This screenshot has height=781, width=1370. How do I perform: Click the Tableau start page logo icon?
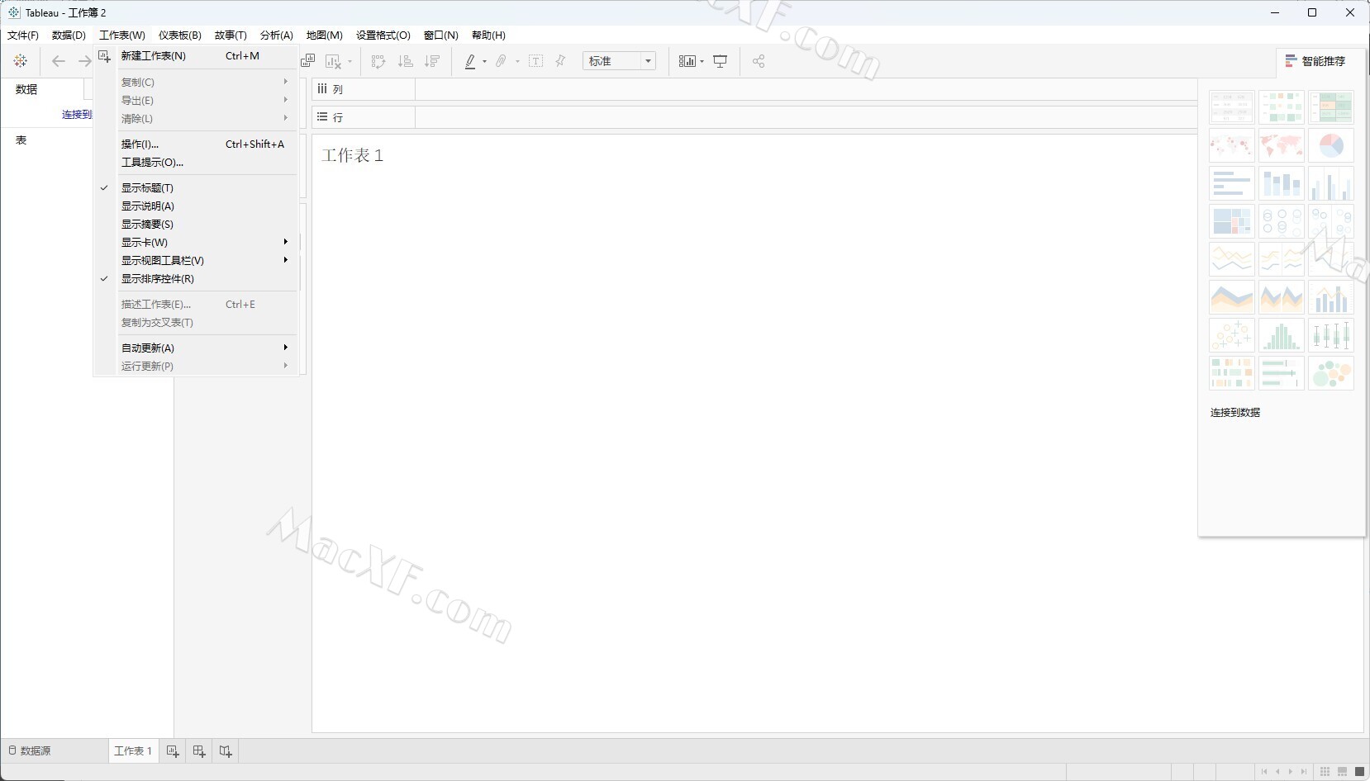tap(21, 61)
